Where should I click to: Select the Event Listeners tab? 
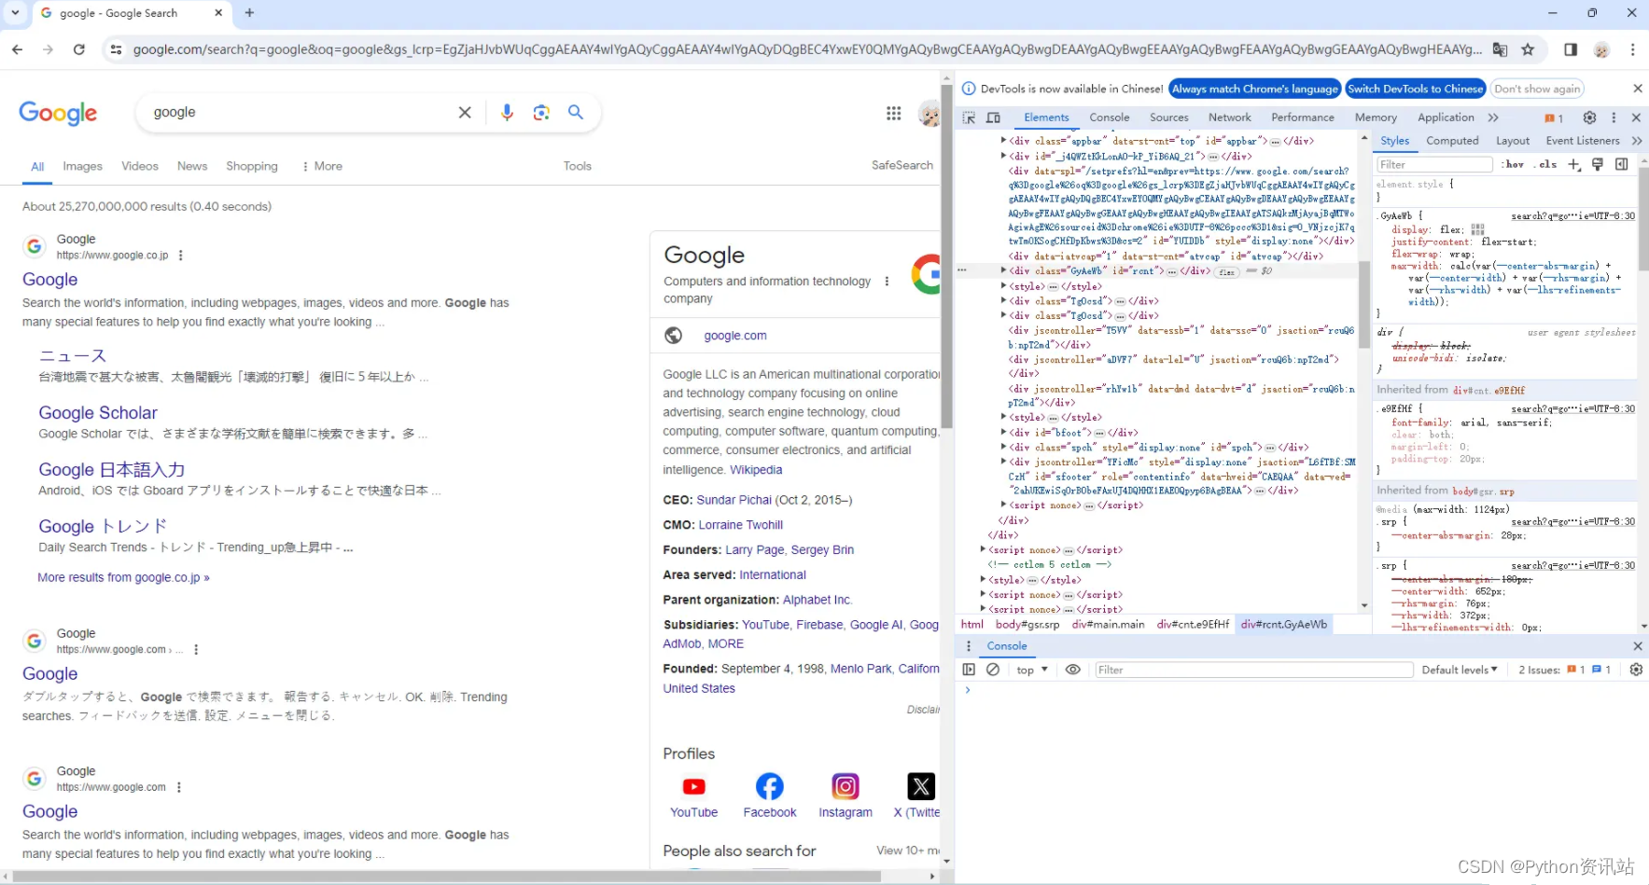pos(1583,141)
